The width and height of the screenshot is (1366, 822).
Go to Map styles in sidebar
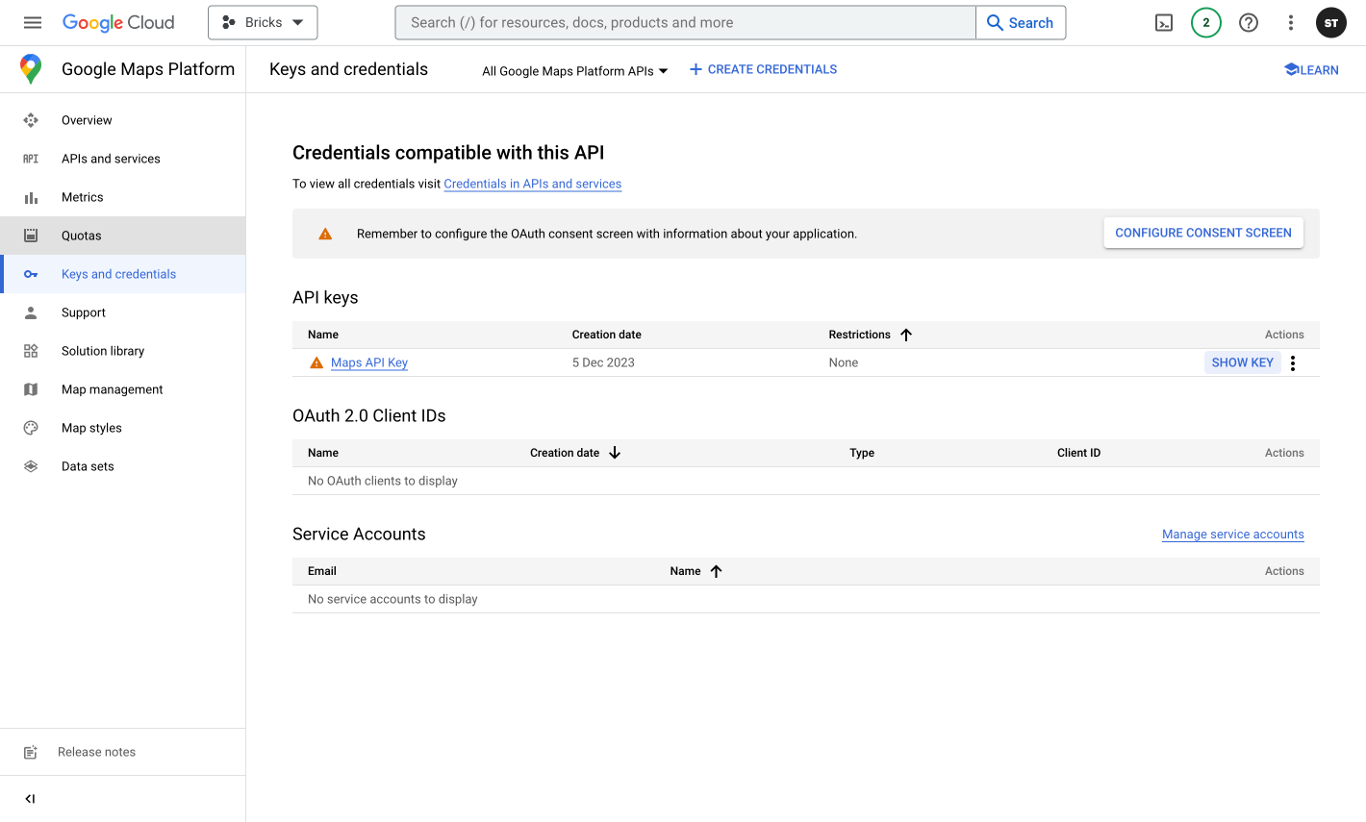[x=91, y=428]
